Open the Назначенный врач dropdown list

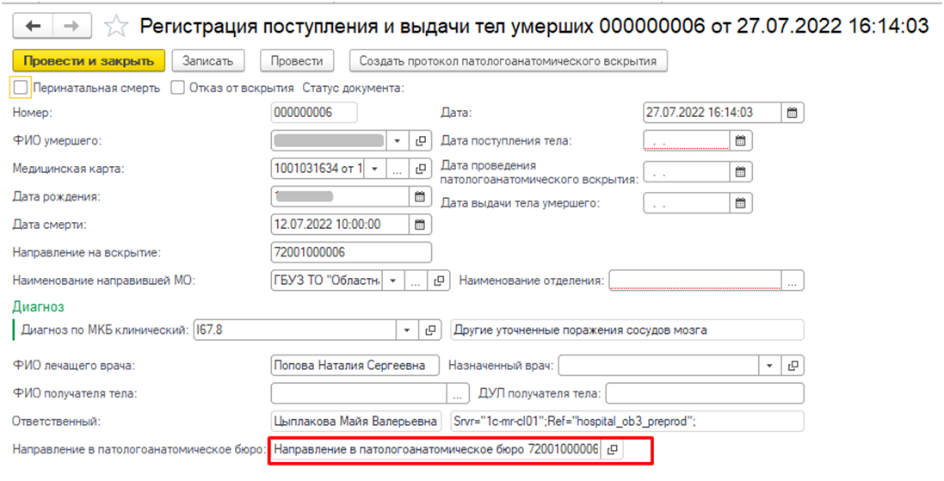pyautogui.click(x=770, y=366)
